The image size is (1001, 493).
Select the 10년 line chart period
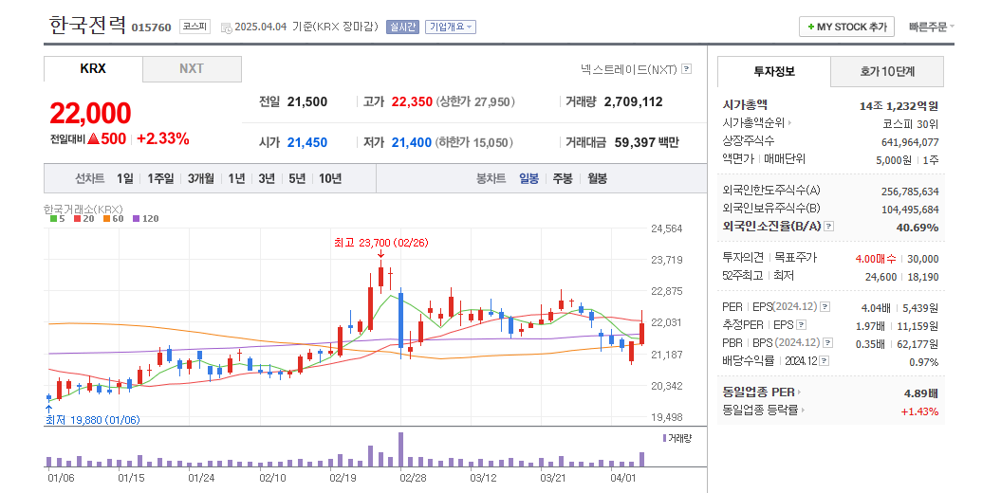tap(330, 178)
